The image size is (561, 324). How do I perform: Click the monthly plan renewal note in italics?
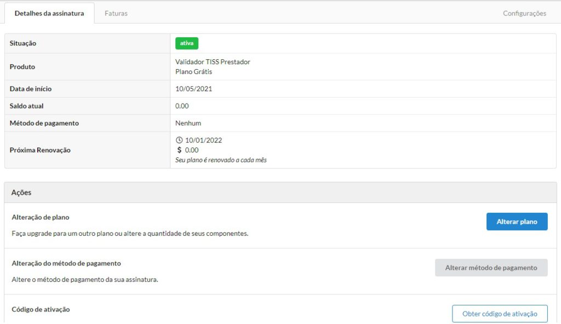click(x=221, y=160)
